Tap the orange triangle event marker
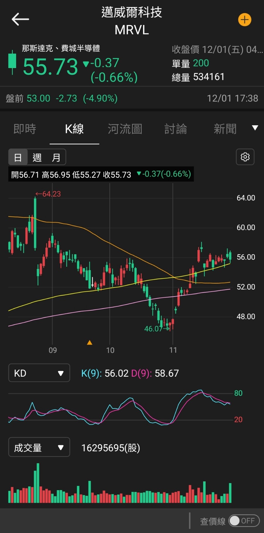The height and width of the screenshot is (533, 264). (90, 342)
